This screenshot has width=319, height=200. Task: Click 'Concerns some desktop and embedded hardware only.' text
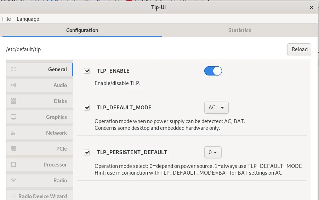click(x=157, y=128)
